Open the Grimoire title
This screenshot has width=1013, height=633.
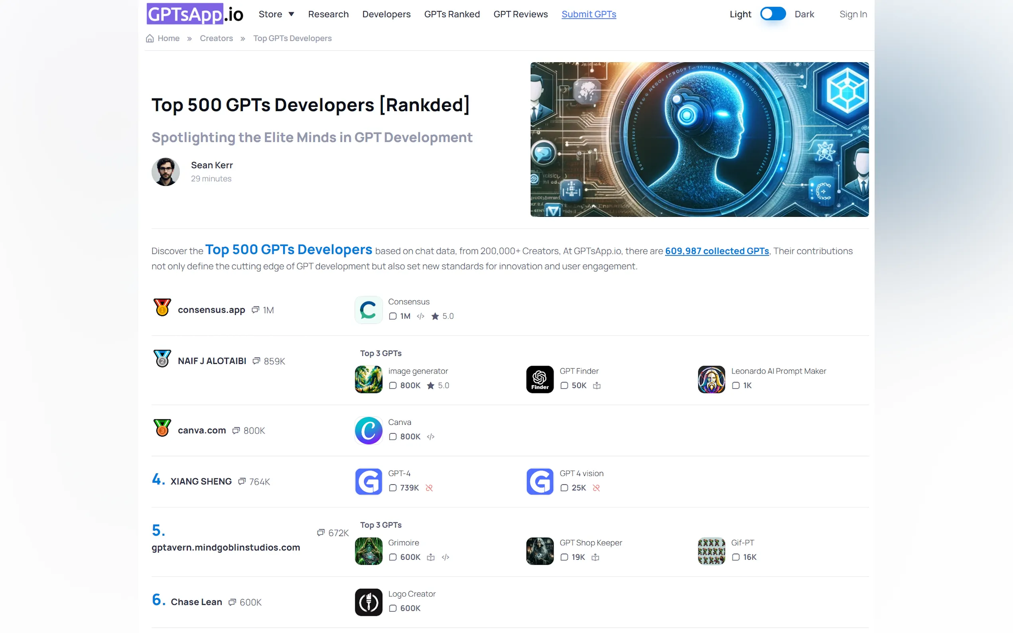point(403,543)
